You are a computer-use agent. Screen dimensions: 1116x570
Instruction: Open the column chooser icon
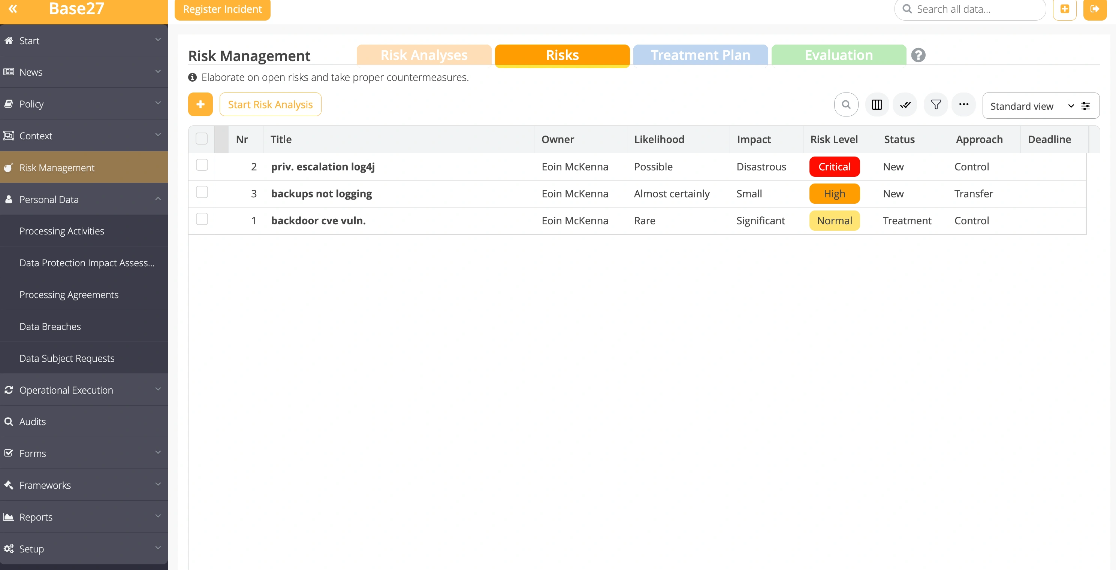pos(877,105)
